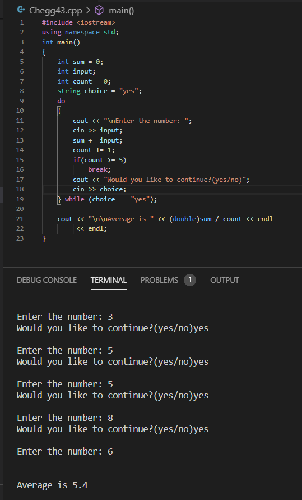Switch to the TERMINAL tab
302x500 pixels.
109,280
